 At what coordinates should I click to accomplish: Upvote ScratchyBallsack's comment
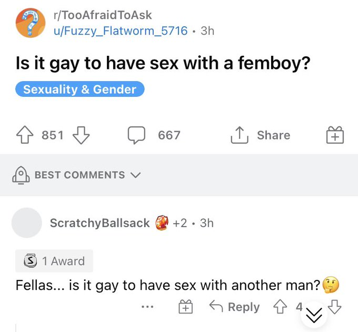280,307
